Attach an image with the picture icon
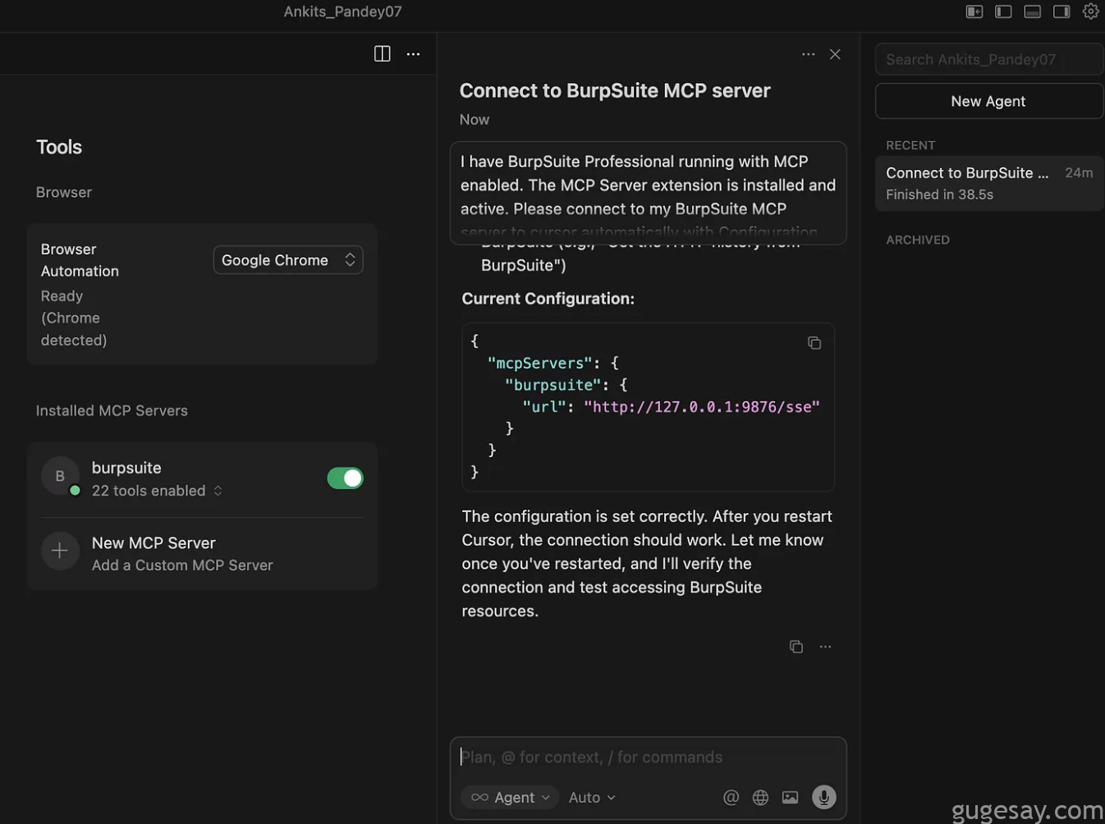 click(791, 797)
